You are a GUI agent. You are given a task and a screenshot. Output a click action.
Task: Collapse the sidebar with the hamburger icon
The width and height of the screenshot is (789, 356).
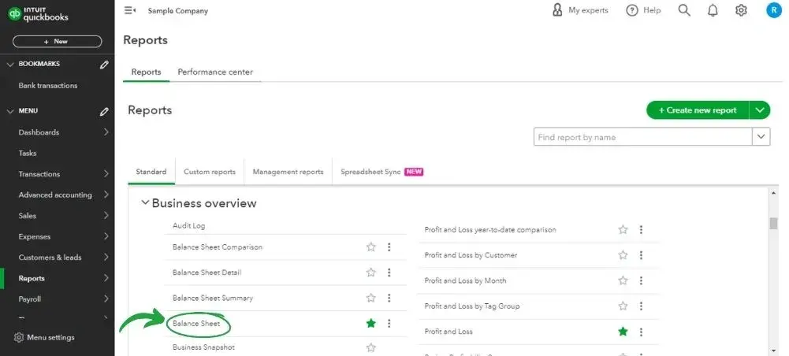pyautogui.click(x=130, y=10)
